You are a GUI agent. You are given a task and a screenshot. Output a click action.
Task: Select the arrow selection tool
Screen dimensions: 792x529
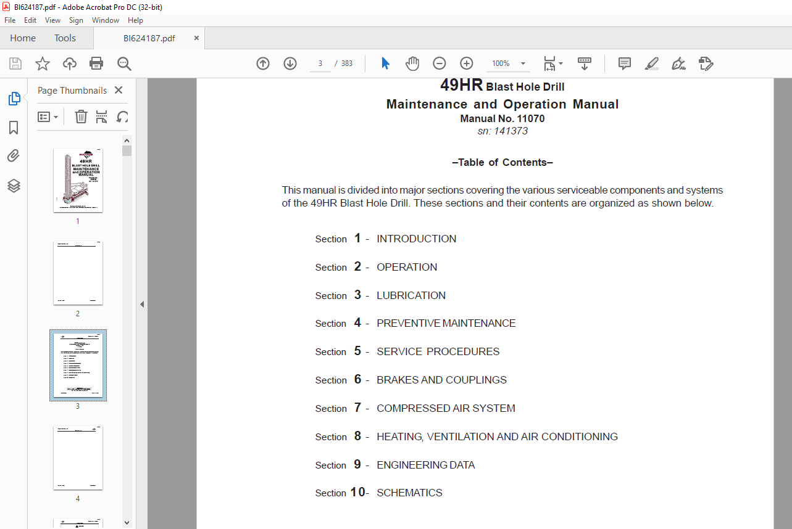tap(386, 64)
